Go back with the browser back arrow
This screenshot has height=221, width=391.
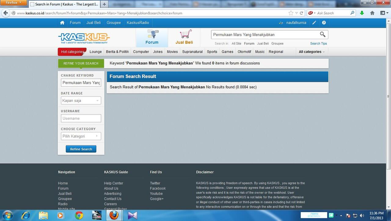pyautogui.click(x=5, y=13)
